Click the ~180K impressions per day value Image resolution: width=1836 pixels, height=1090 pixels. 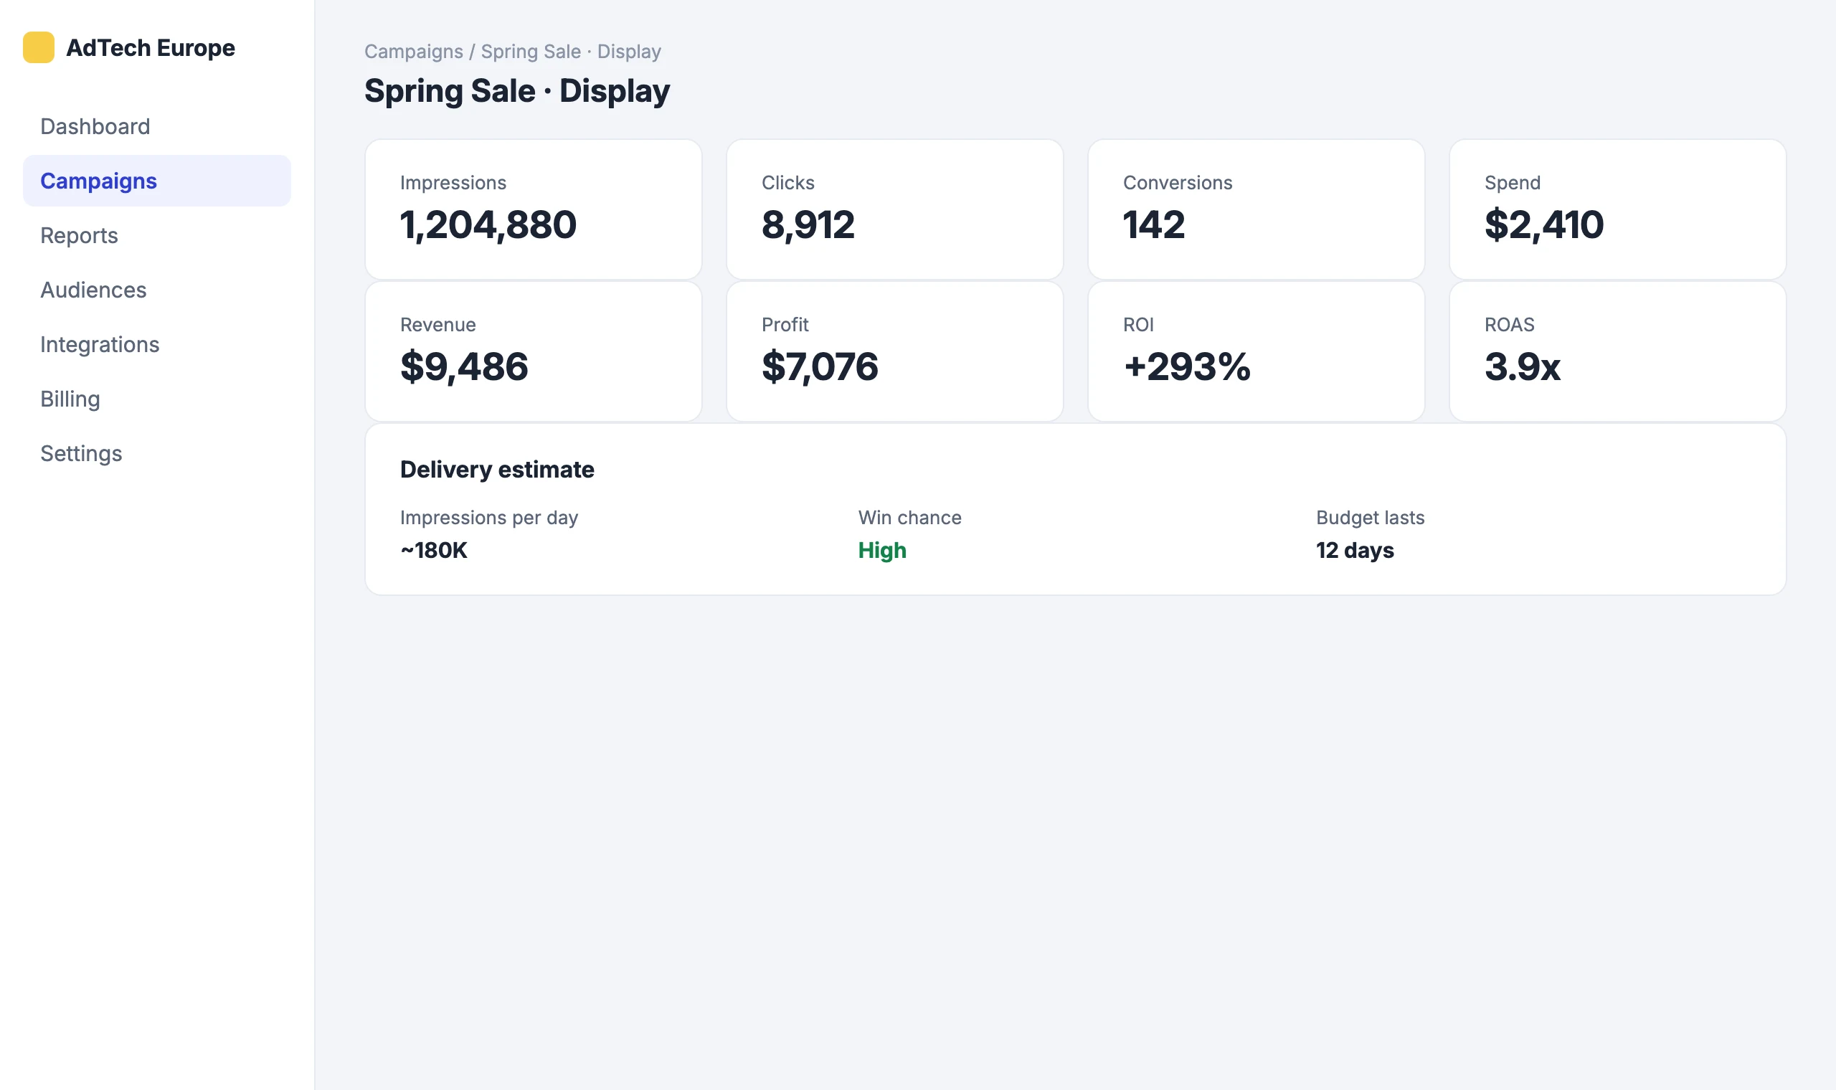click(x=433, y=550)
